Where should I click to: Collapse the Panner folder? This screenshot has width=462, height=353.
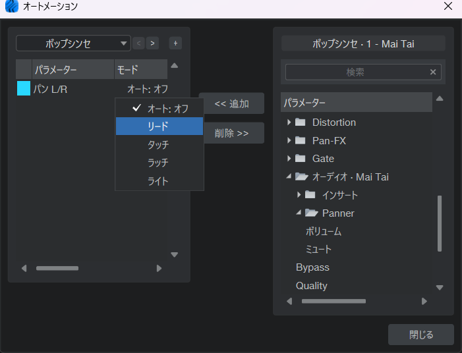click(x=299, y=212)
